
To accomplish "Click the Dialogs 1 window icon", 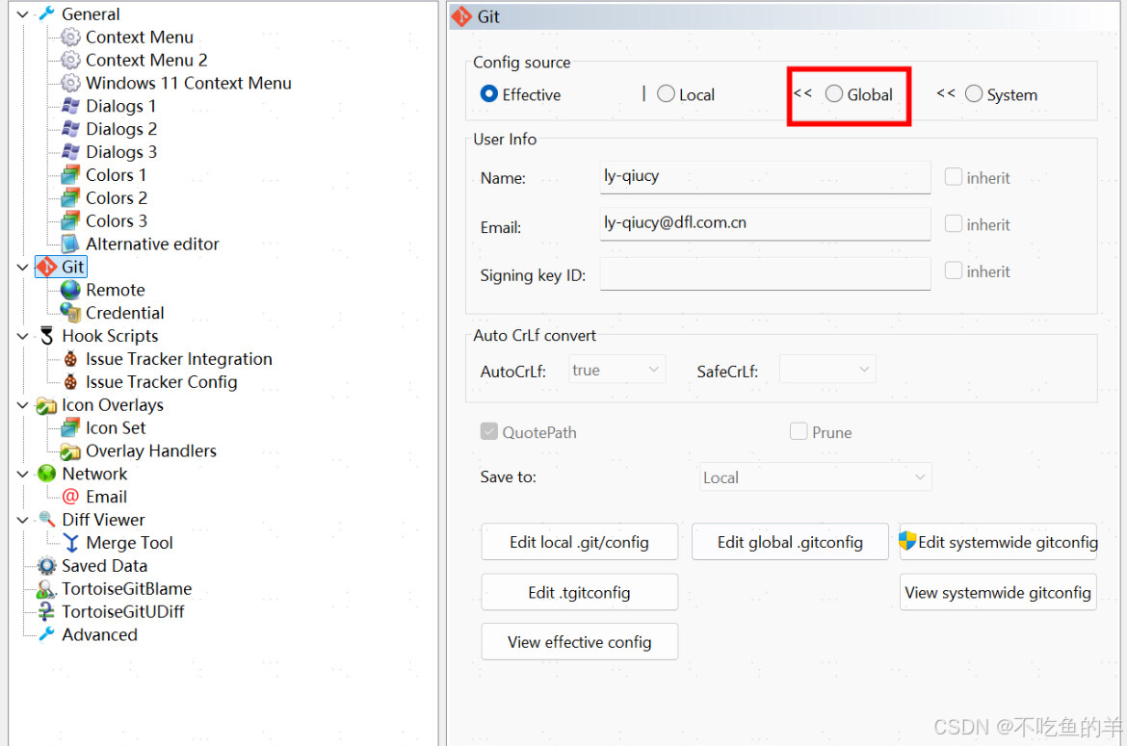I will [70, 106].
